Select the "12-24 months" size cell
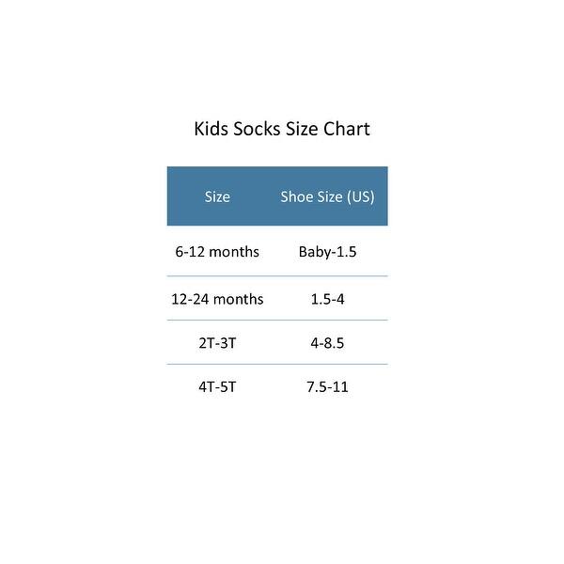The width and height of the screenshot is (564, 564). point(217,299)
